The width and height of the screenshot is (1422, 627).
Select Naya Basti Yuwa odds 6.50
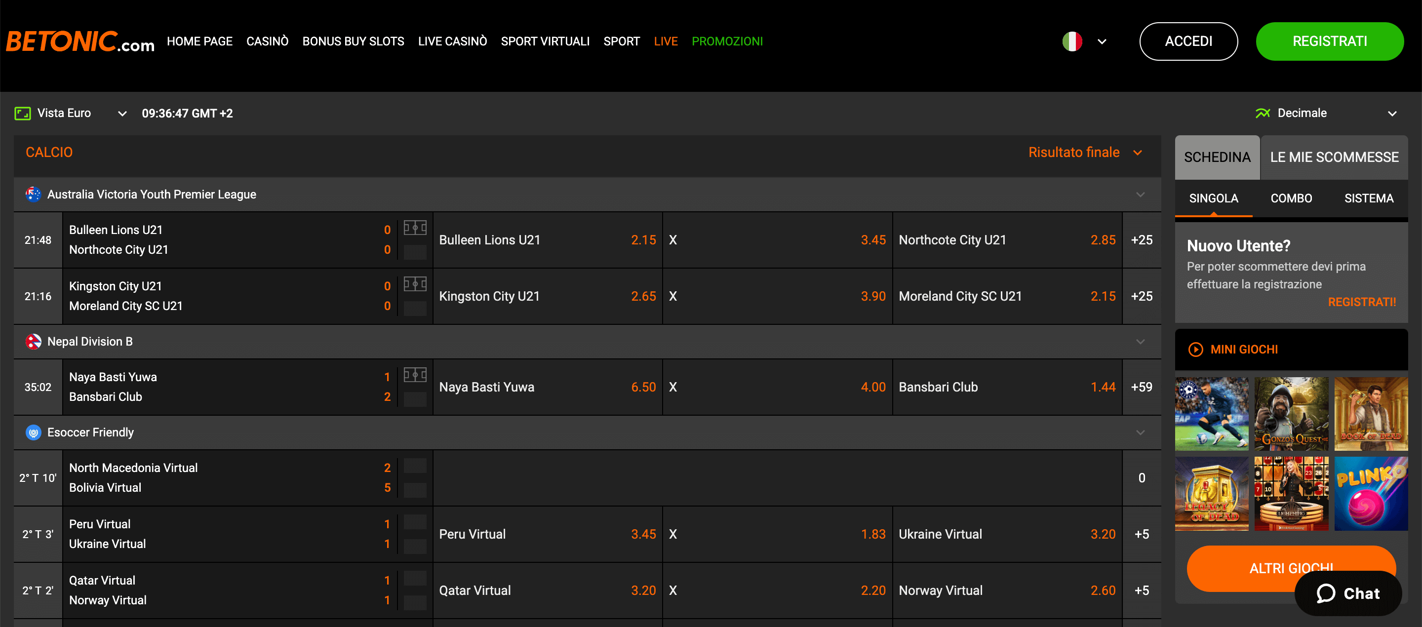pyautogui.click(x=547, y=387)
